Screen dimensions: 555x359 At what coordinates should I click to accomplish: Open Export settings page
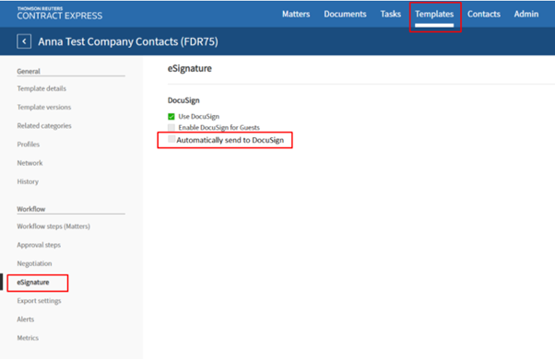39,301
